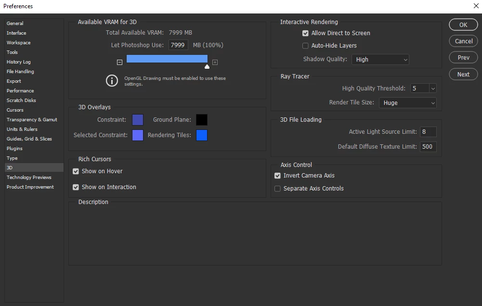The image size is (482, 306).
Task: Click the Next button
Action: (463, 75)
